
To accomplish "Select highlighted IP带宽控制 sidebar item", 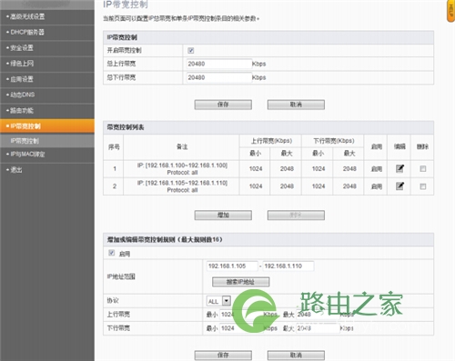I will coord(47,126).
